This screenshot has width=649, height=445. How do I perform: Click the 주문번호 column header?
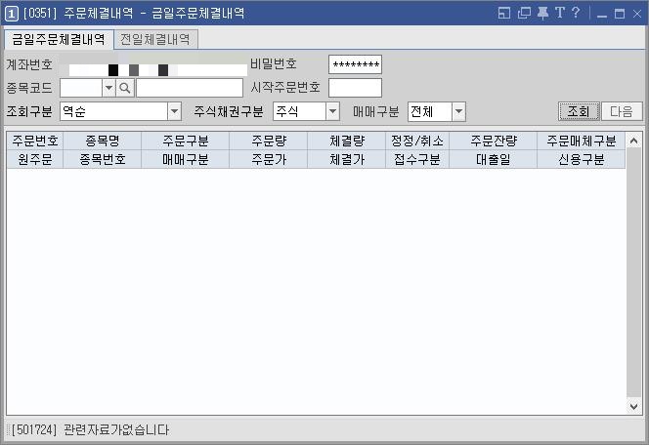coord(35,141)
